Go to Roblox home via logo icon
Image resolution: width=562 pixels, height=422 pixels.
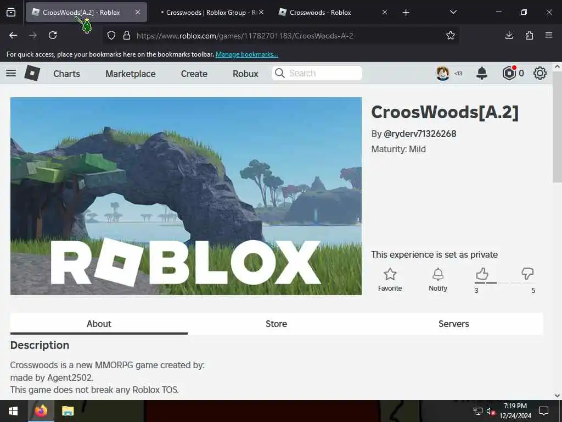click(x=32, y=73)
